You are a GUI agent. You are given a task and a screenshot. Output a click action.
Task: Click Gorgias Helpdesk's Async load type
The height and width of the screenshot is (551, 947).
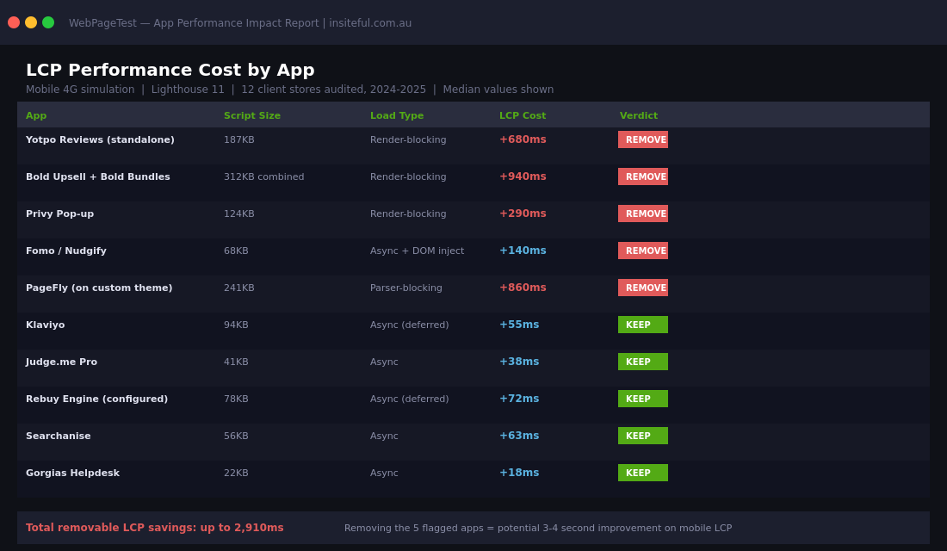point(384,473)
